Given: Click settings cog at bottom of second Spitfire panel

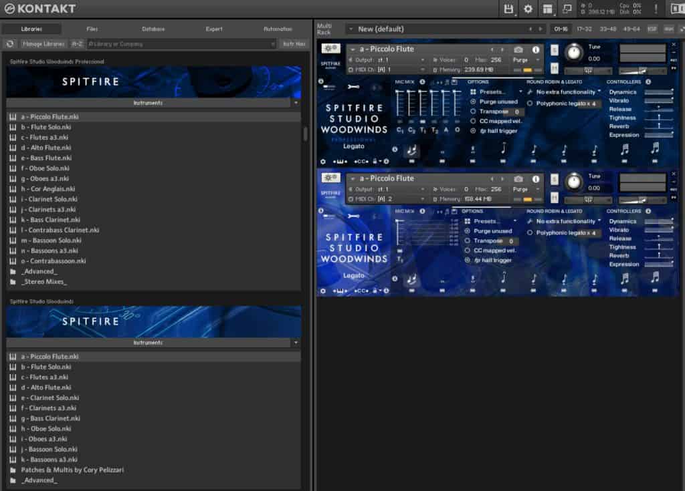Looking at the screenshot, I should pos(323,291).
